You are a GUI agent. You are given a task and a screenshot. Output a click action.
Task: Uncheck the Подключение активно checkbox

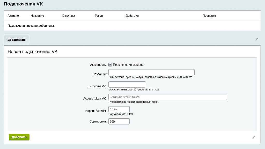pos(110,65)
